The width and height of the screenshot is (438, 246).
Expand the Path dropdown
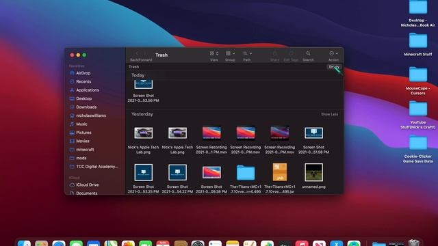(x=247, y=53)
